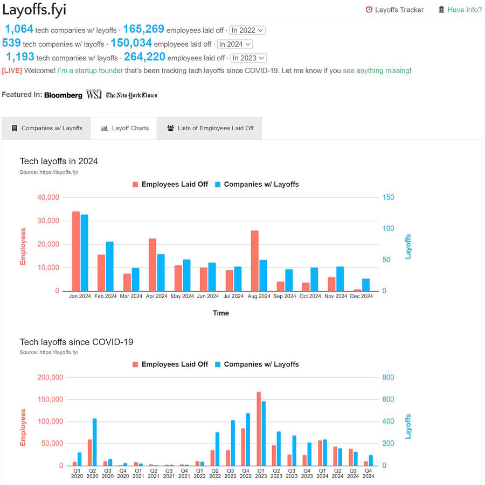Toggle Companies w/ Layoffs legend in 2024 chart
The width and height of the screenshot is (485, 485).
257,184
